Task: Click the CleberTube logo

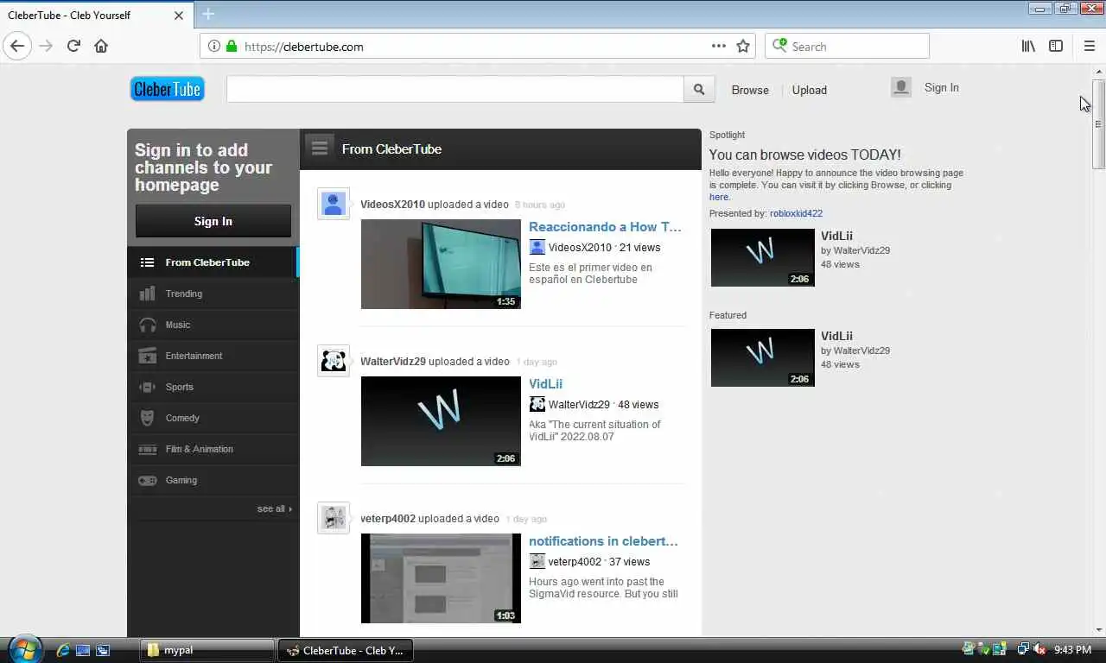Action: (168, 89)
